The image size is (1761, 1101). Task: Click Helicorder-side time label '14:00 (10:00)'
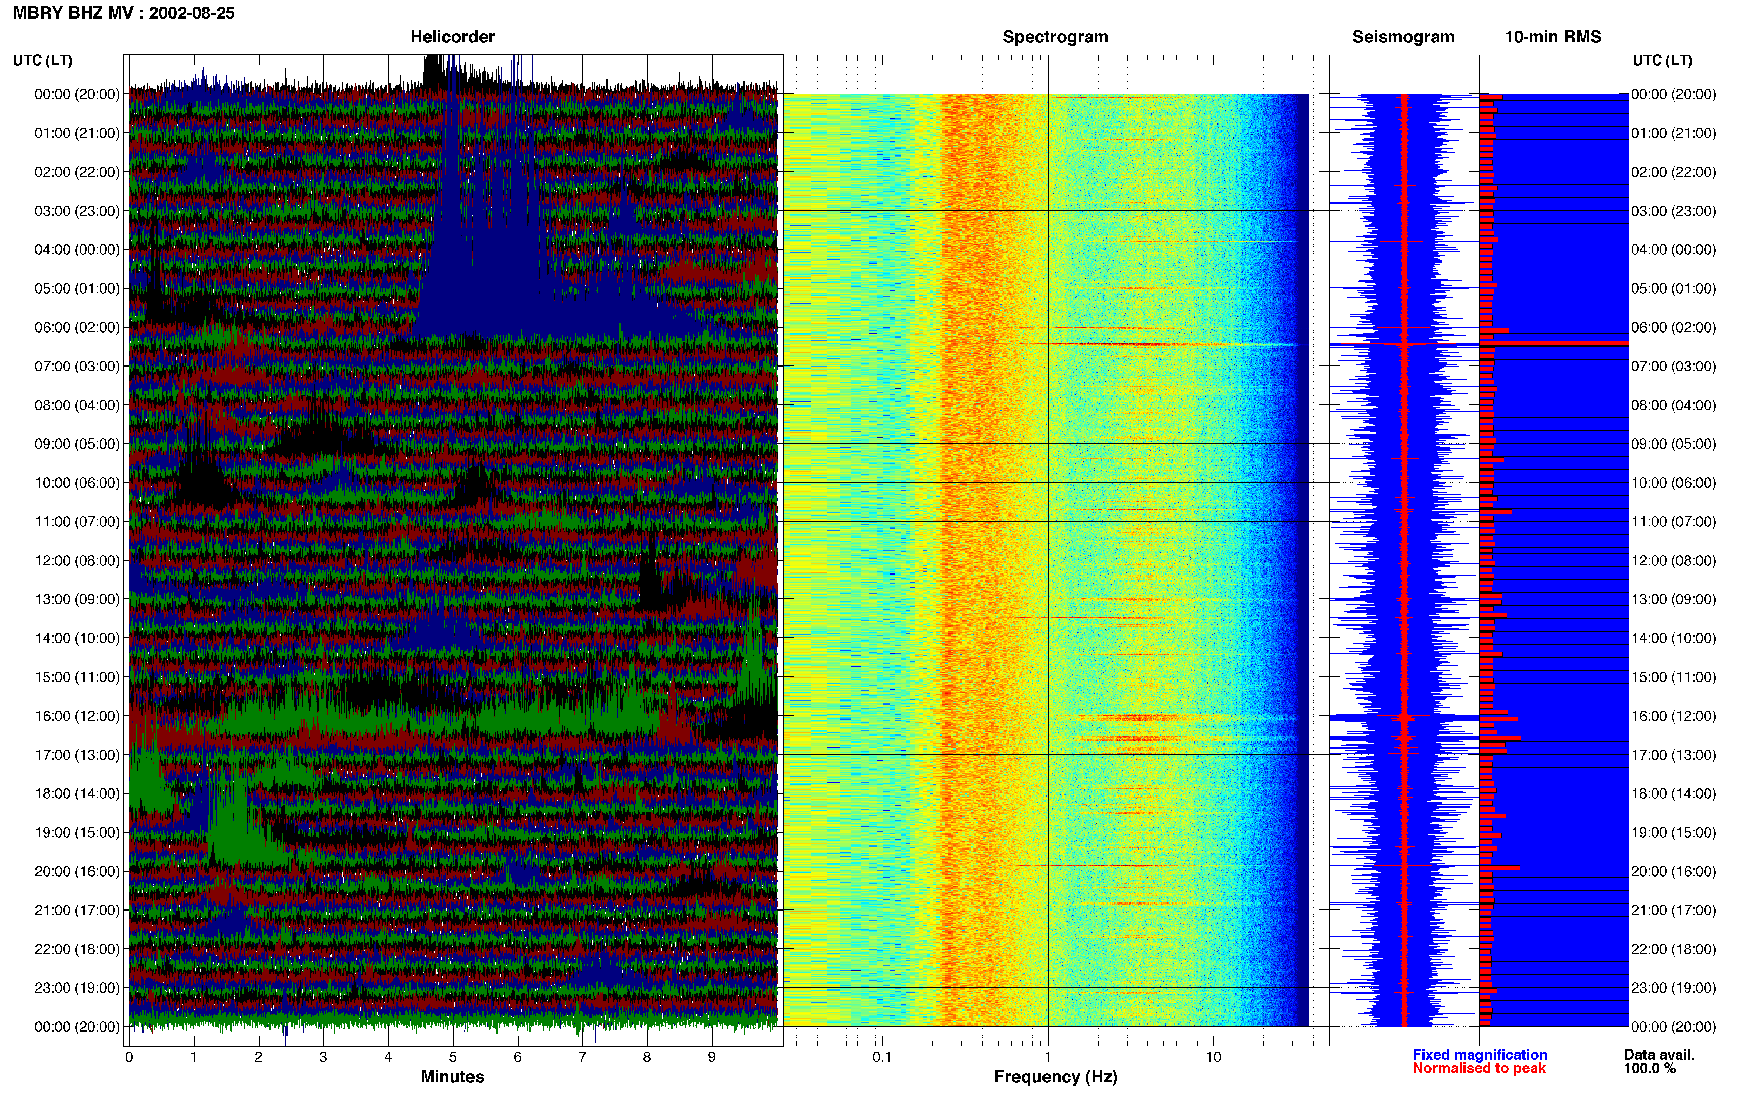77,639
